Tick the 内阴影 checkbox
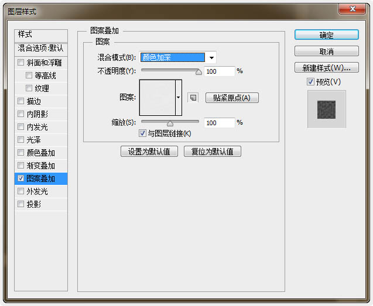Image resolution: width=373 pixels, height=306 pixels. pyautogui.click(x=20, y=114)
